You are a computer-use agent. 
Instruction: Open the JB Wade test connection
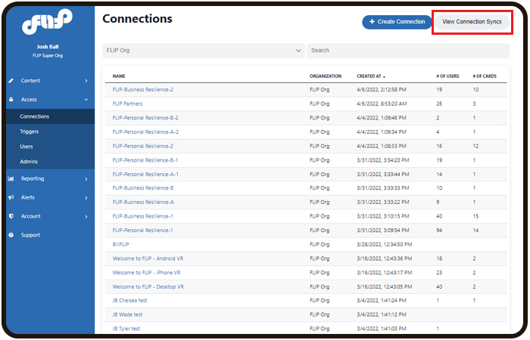127,315
